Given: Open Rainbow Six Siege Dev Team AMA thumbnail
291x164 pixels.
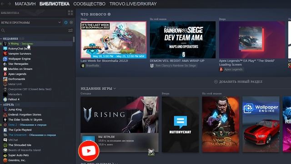Looking at the screenshot, I should [183, 40].
